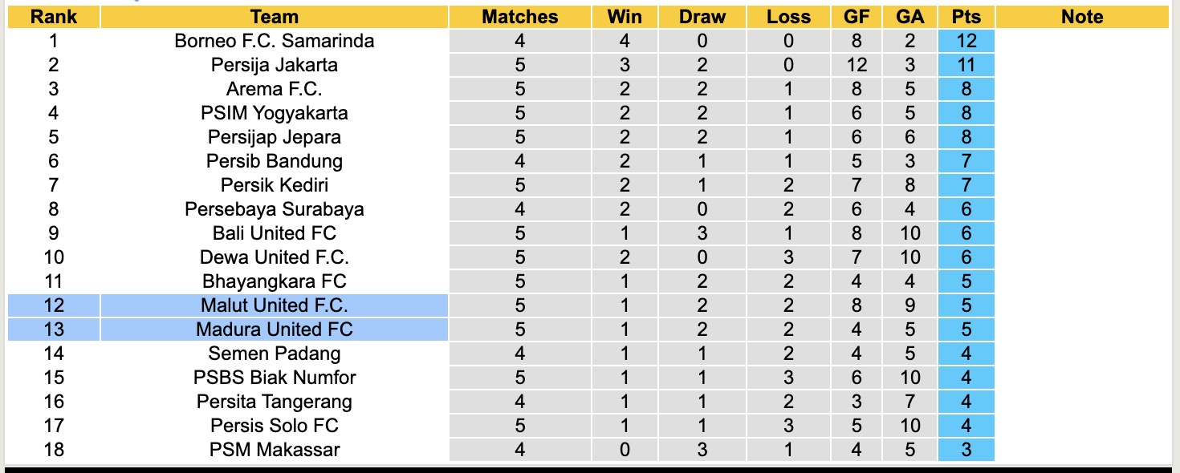Click the PSIM Yogyakarta team name
Screen dimensions: 1180x473
pos(274,113)
